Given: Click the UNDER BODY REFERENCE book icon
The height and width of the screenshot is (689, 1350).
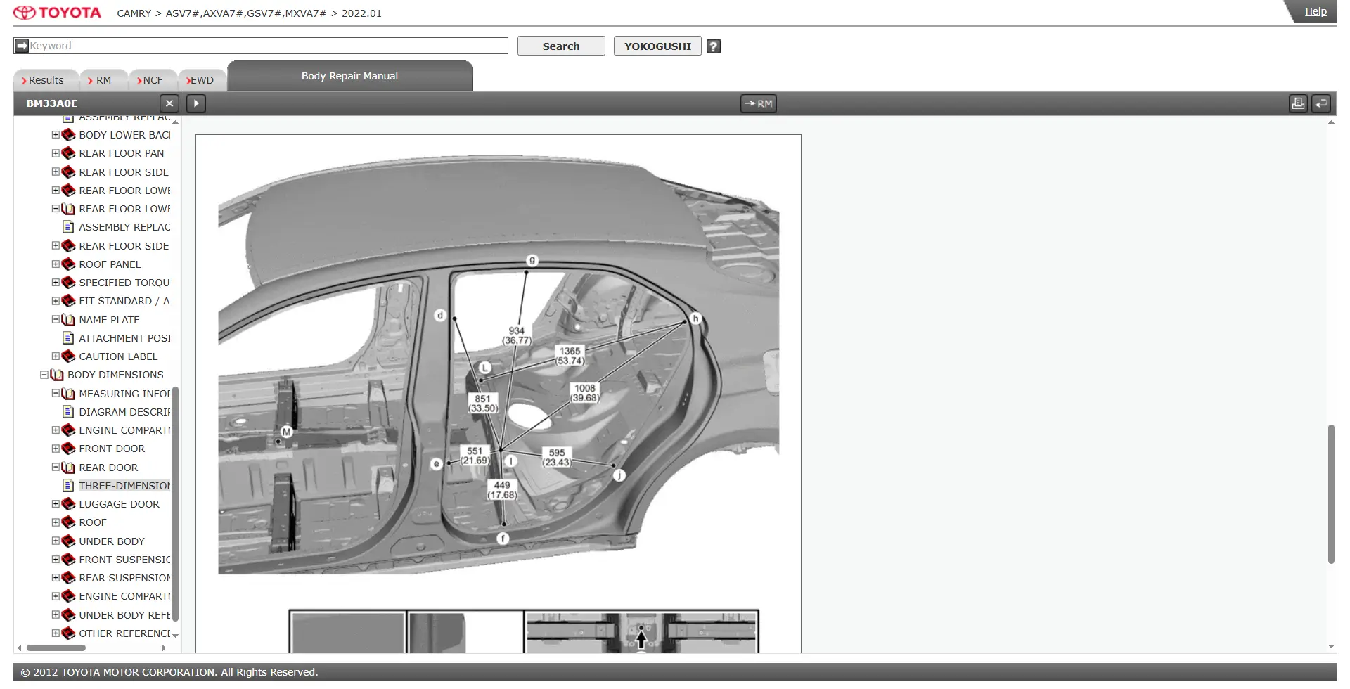Looking at the screenshot, I should pos(68,614).
